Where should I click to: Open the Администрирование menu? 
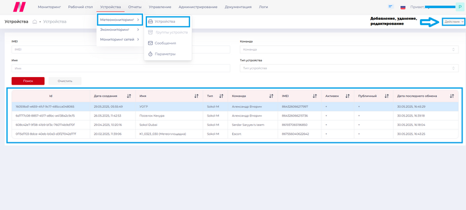click(x=198, y=7)
